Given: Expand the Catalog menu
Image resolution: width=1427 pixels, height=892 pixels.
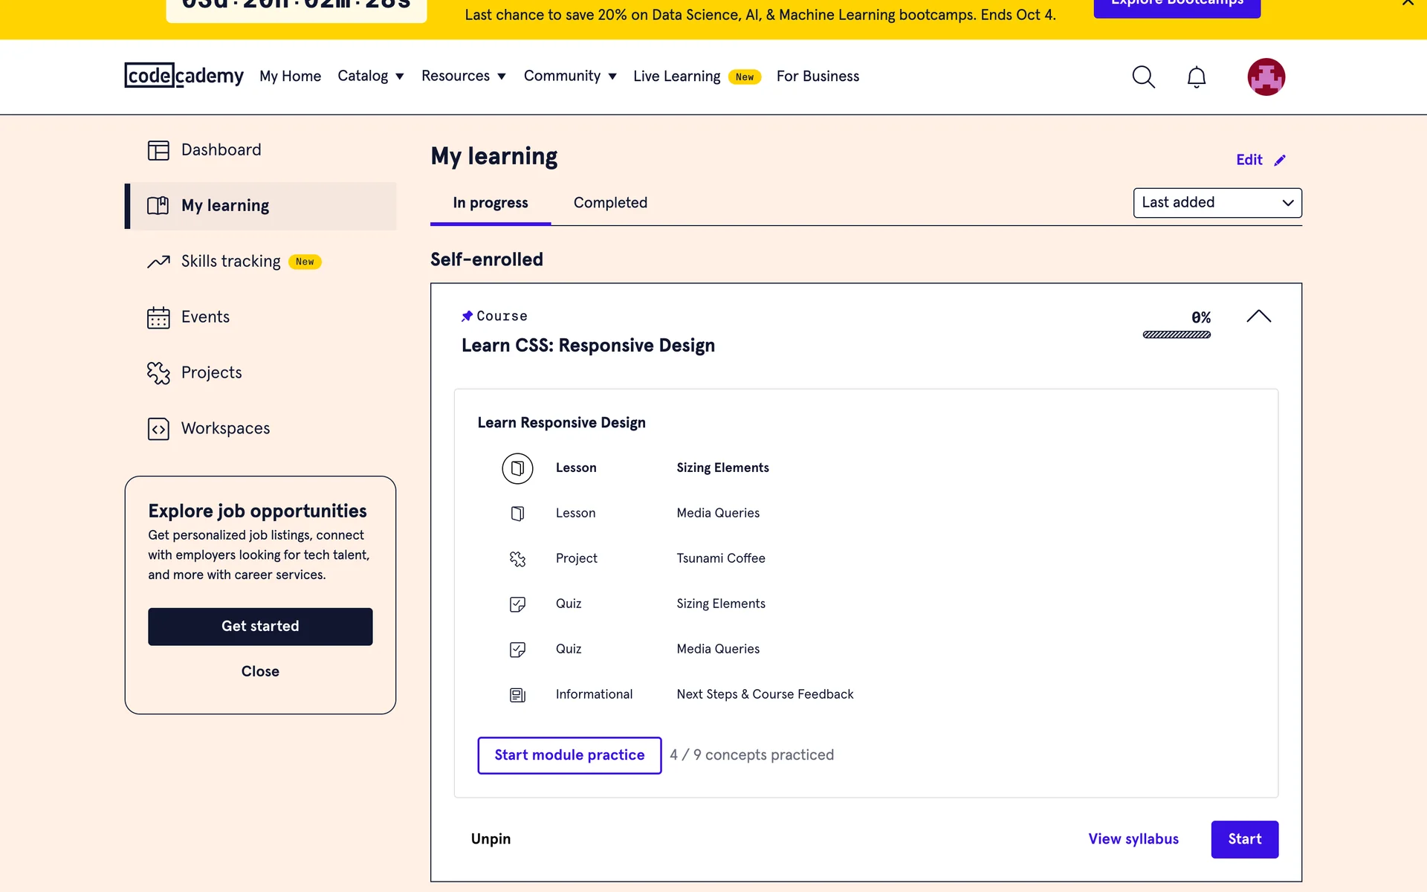Looking at the screenshot, I should click(x=370, y=77).
